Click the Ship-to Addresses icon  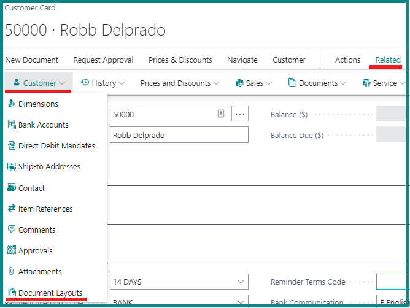pyautogui.click(x=12, y=167)
